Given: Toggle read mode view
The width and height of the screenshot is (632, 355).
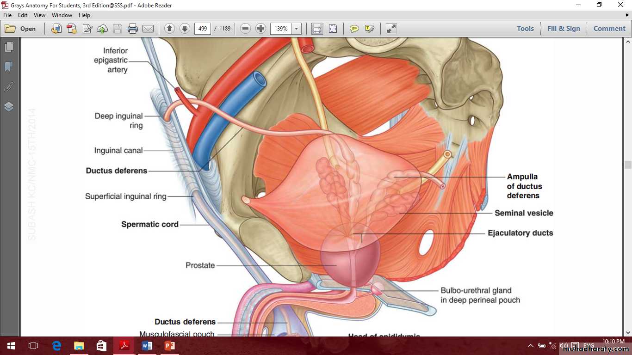Looking at the screenshot, I should click(x=391, y=29).
